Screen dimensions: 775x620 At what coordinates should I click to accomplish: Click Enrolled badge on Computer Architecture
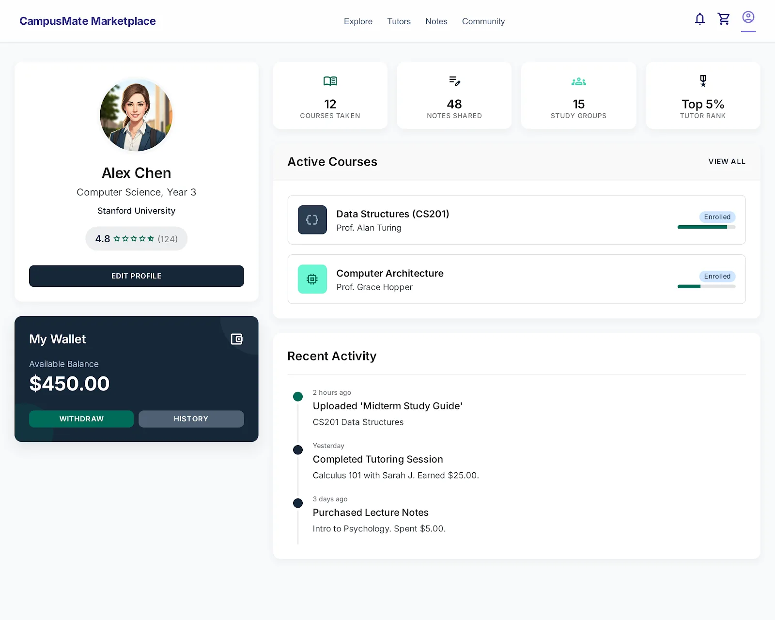pos(717,276)
